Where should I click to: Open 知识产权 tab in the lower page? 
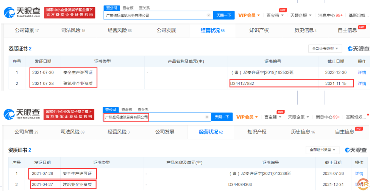[x=257, y=132]
